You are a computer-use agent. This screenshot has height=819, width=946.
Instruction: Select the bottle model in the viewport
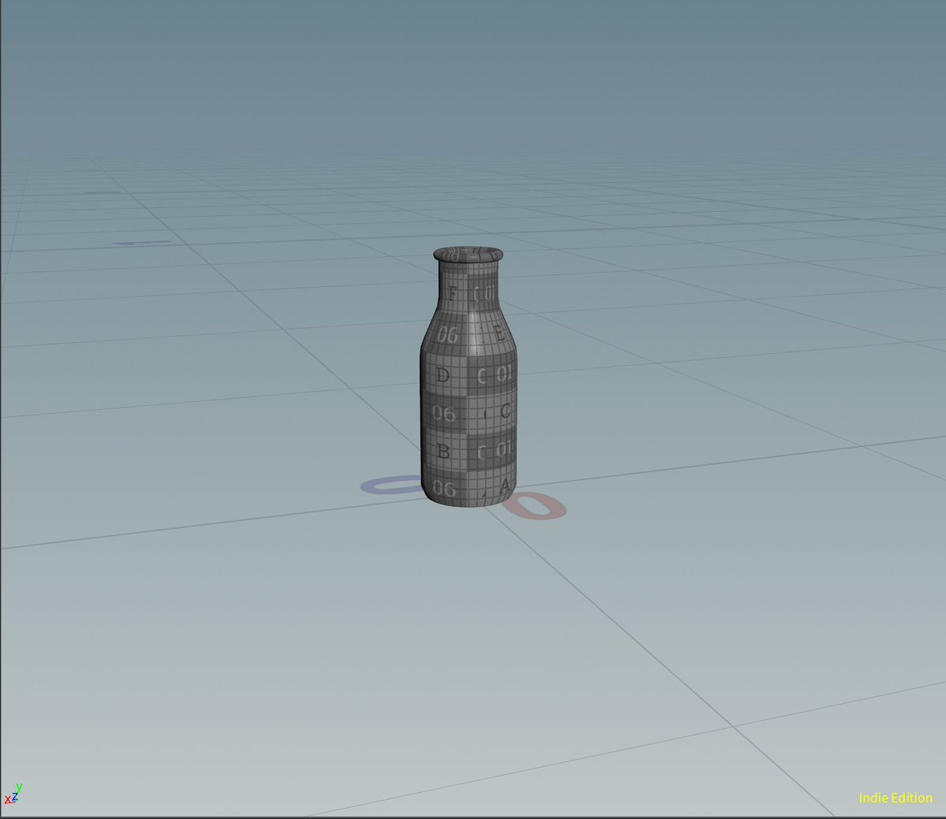point(468,378)
